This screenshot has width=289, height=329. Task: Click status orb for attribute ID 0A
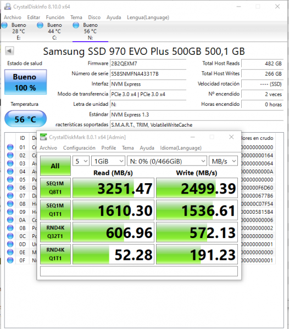10,220
